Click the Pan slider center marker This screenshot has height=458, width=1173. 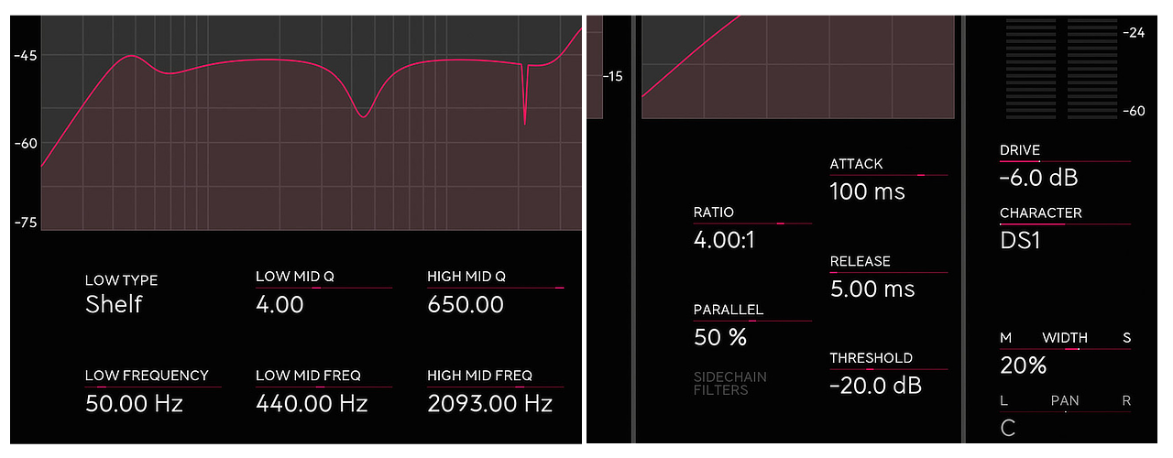point(1065,411)
